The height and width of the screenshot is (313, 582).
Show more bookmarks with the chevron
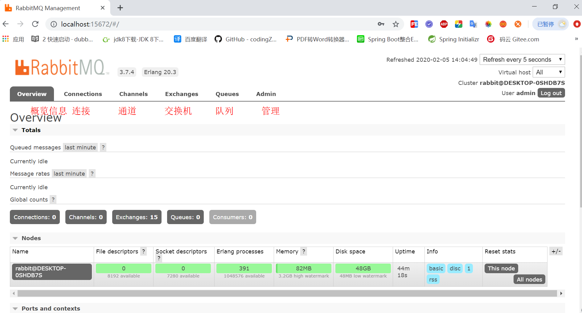tap(576, 39)
